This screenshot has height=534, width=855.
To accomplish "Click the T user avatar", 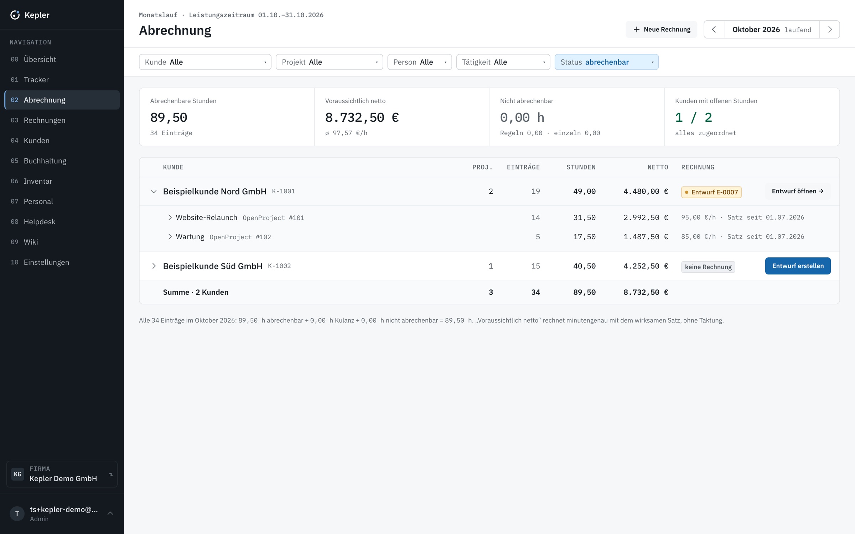I will (x=17, y=514).
